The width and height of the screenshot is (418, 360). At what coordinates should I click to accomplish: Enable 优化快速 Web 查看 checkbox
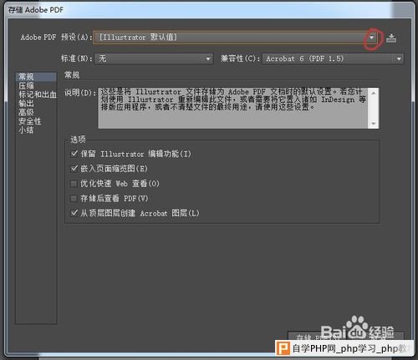(74, 184)
